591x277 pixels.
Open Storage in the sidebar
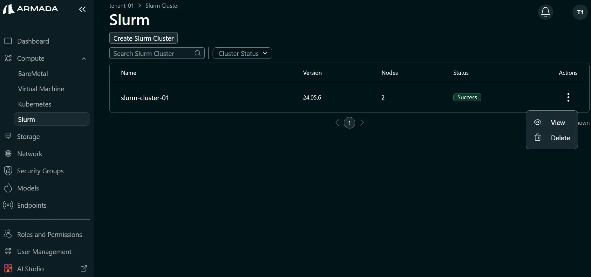point(28,136)
